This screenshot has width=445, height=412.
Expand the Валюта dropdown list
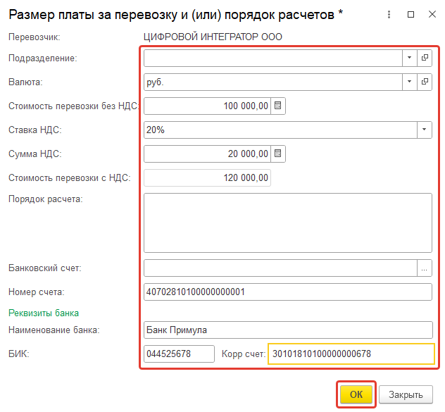pyautogui.click(x=410, y=82)
